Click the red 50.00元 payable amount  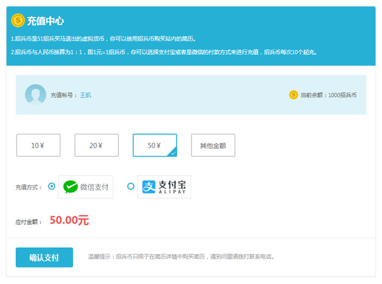(x=69, y=220)
